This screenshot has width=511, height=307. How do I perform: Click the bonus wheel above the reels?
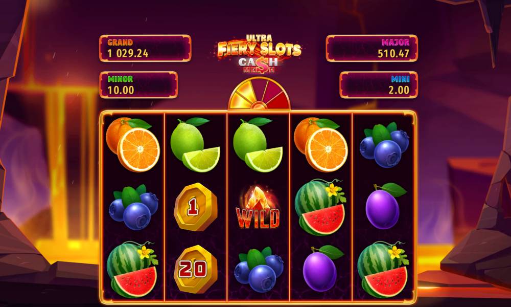pos(259,94)
